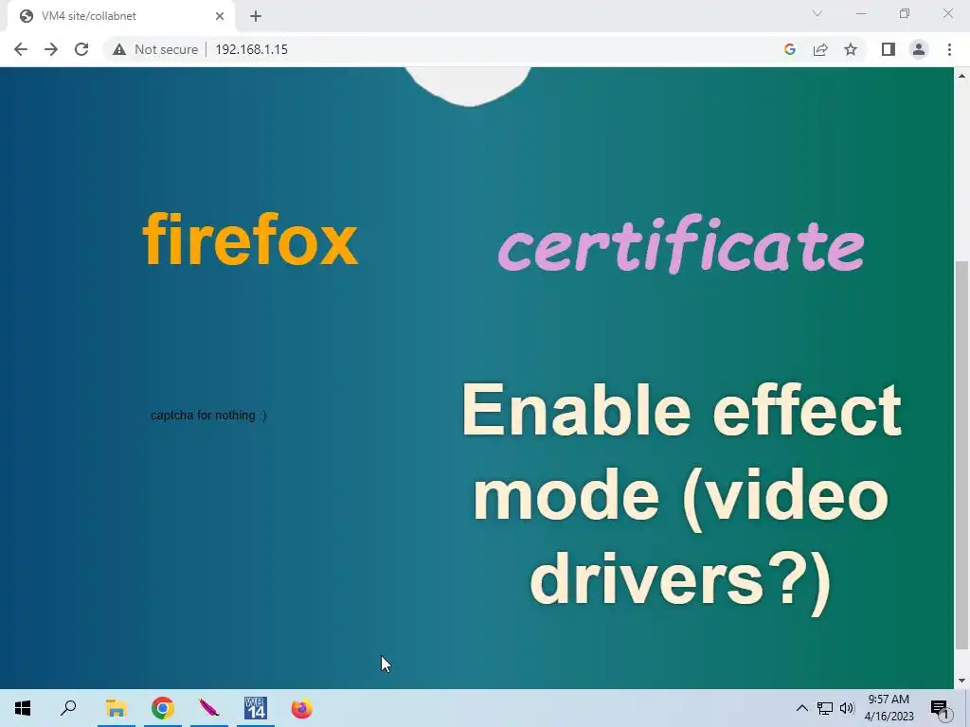
Task: Go back to the previous page
Action: point(21,49)
